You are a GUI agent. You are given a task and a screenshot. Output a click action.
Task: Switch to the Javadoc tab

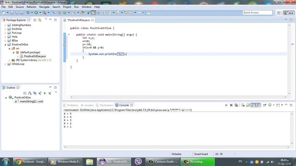[x=87, y=105]
